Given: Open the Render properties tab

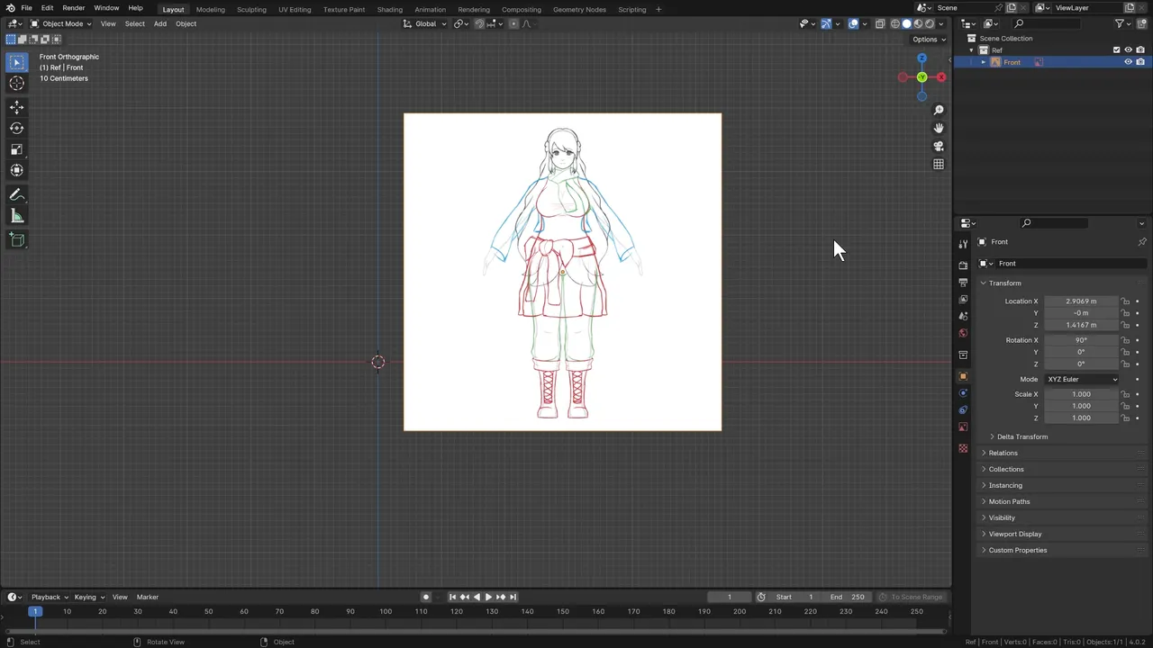Looking at the screenshot, I should tap(963, 265).
